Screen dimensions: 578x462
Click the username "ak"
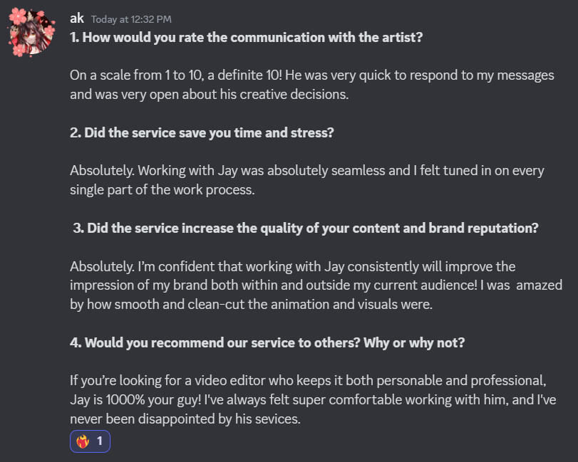77,19
